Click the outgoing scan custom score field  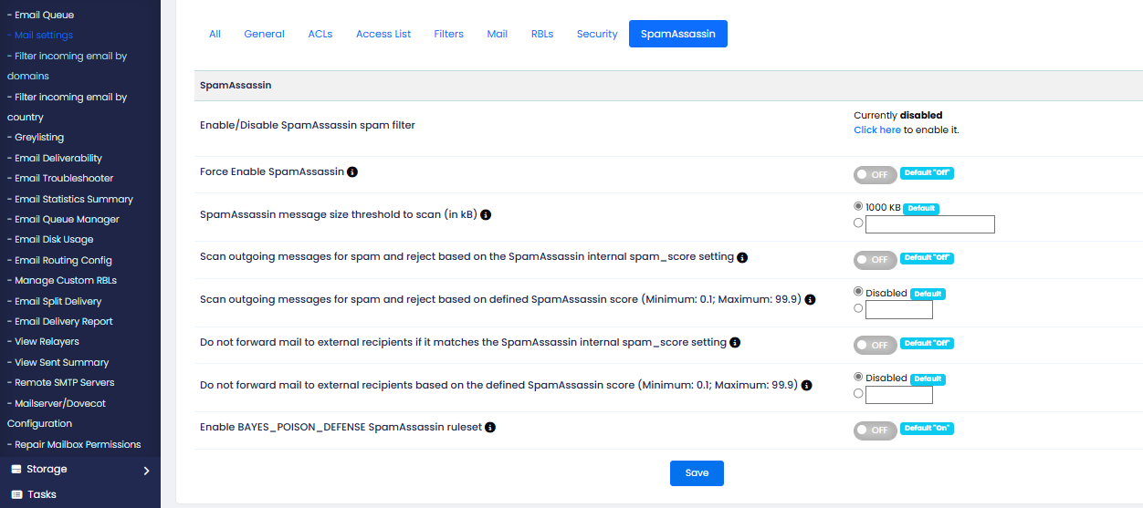(899, 309)
